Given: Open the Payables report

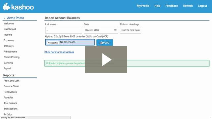Looking at the screenshot, I should [9, 98].
